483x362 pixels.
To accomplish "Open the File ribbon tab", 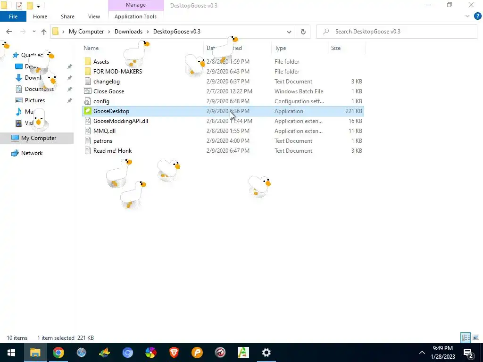I will pyautogui.click(x=13, y=16).
